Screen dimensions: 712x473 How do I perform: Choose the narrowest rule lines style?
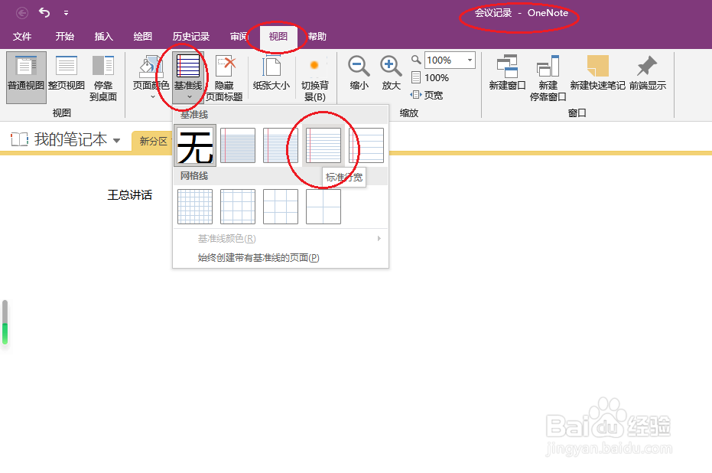(x=238, y=145)
